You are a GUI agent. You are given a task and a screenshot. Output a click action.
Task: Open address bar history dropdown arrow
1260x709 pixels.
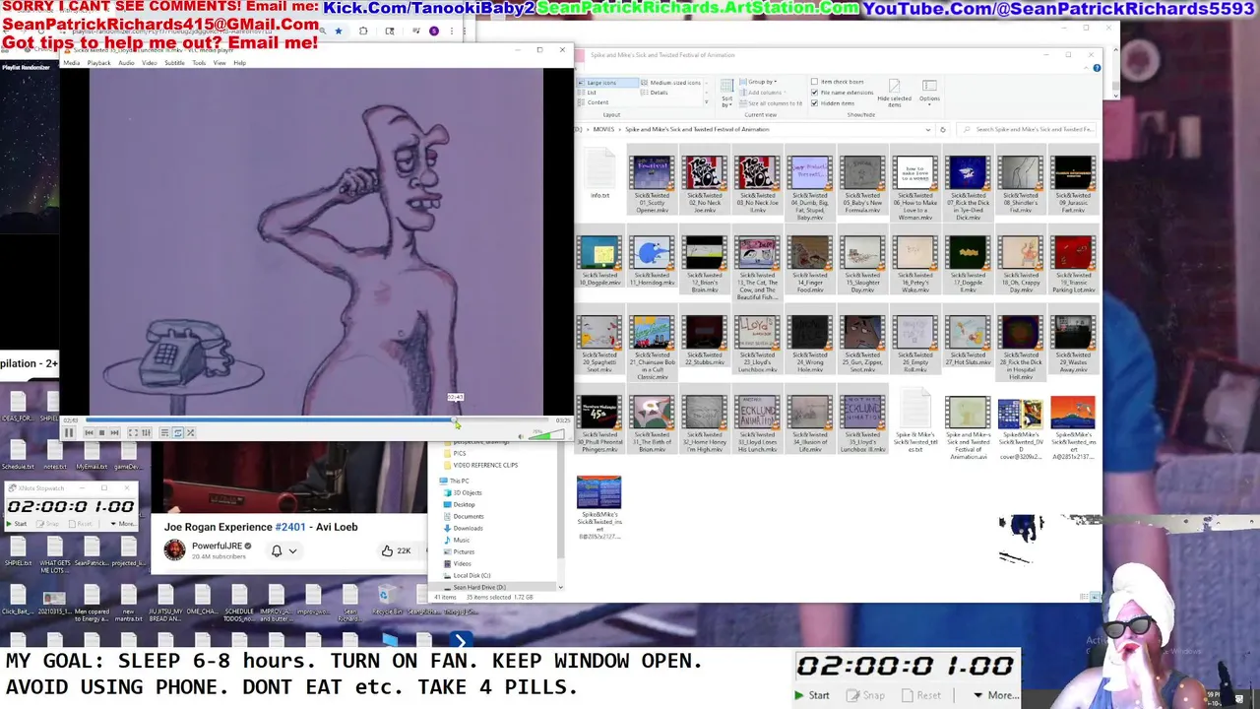pyautogui.click(x=928, y=130)
